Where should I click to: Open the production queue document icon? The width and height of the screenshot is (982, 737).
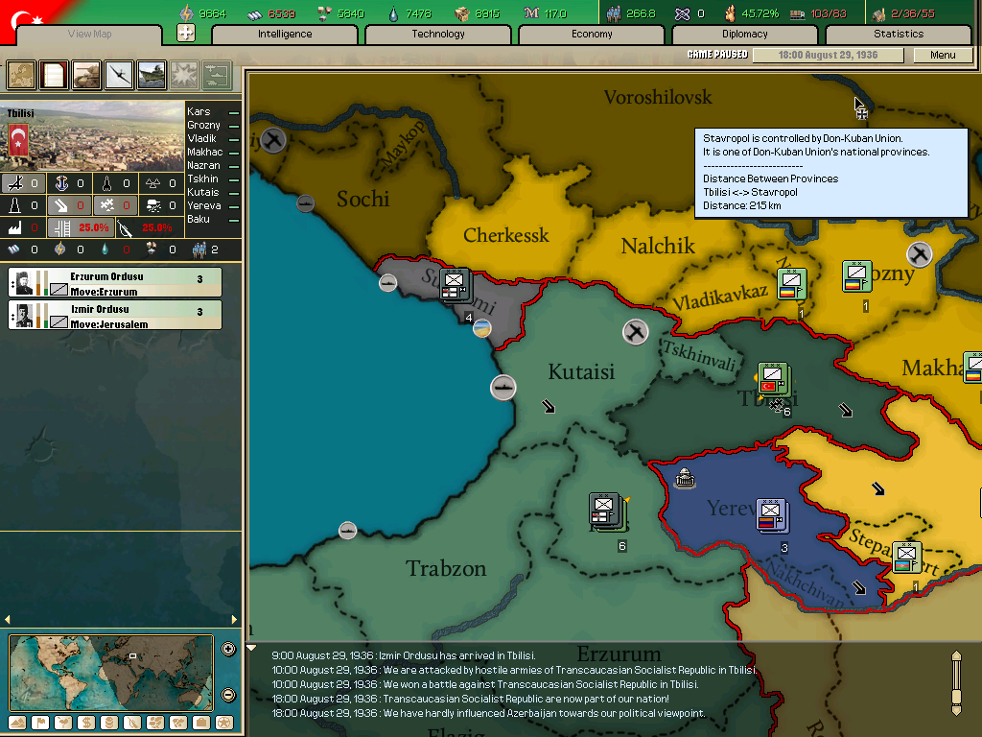pos(54,74)
